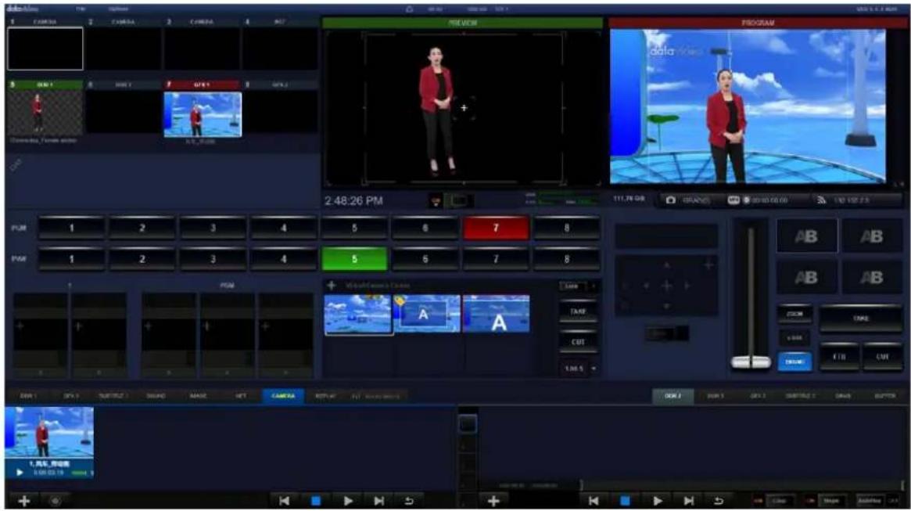Play the DDR 2 panel clip
Viewport: 911px width, 511px height.
coord(657,501)
